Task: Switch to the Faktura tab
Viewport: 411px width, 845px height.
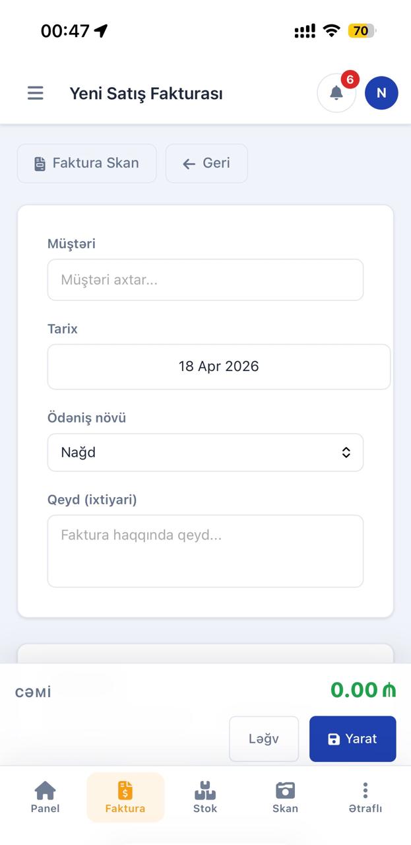Action: point(125,797)
